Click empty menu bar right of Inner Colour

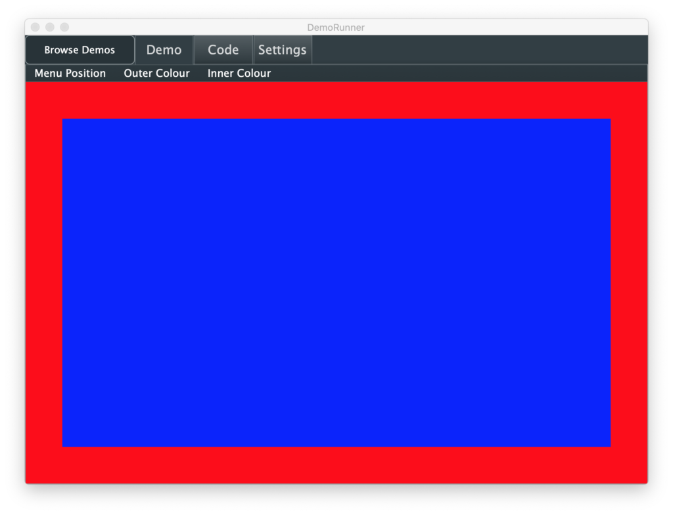click(460, 73)
